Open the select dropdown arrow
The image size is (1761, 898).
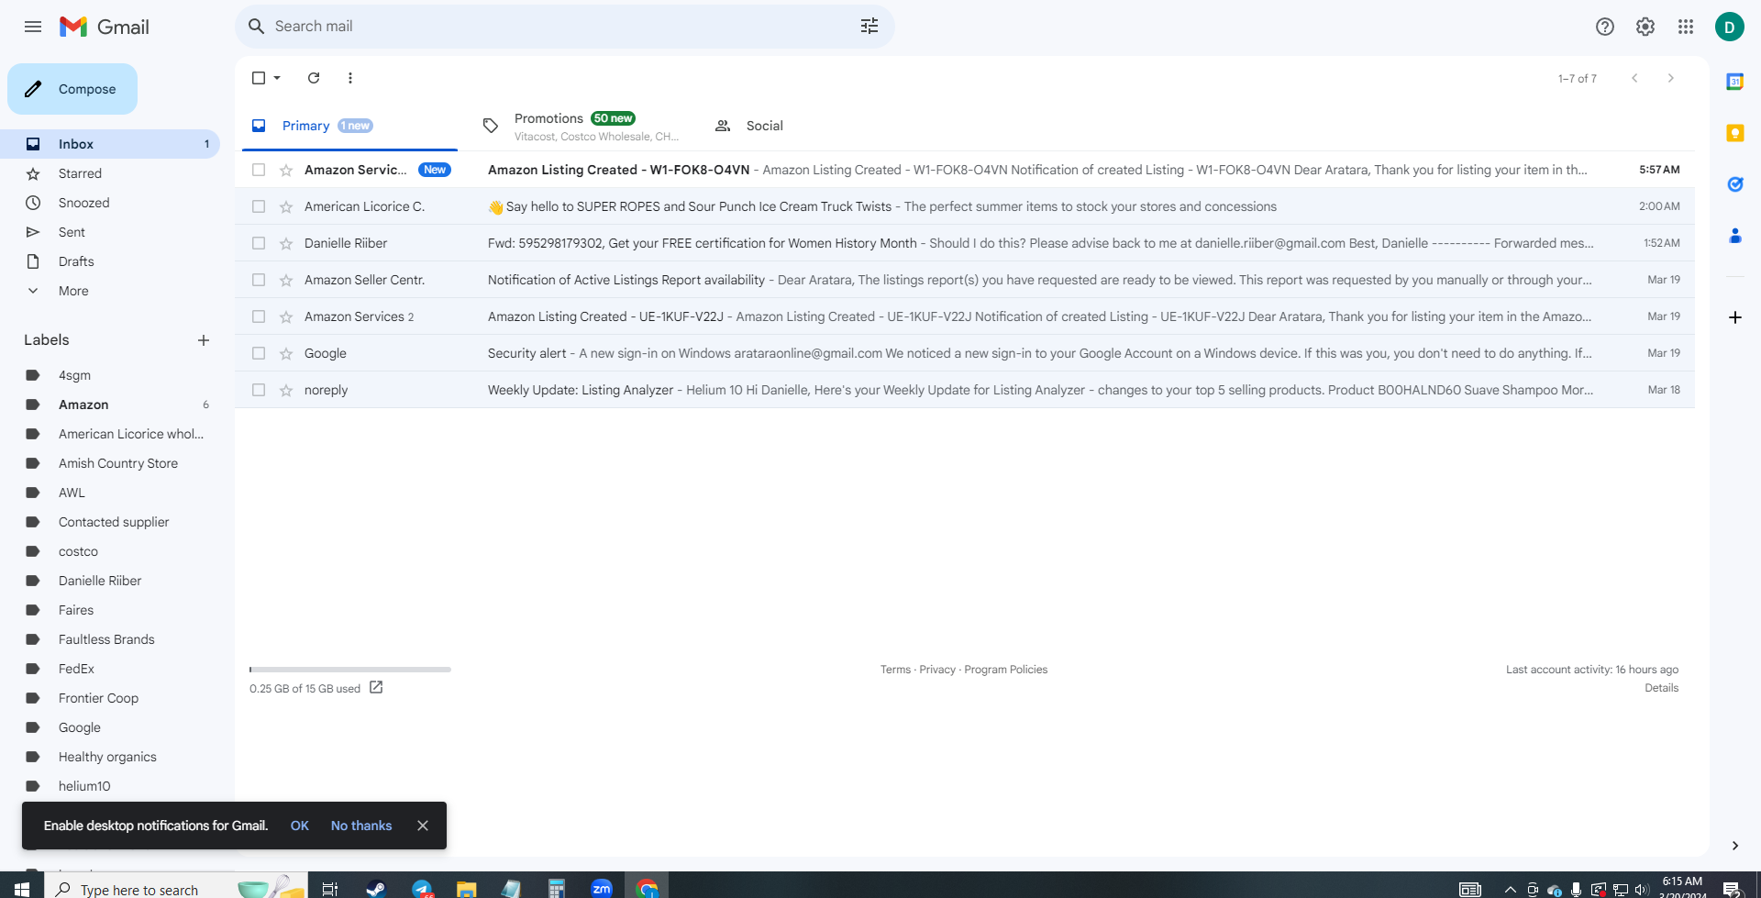277,78
